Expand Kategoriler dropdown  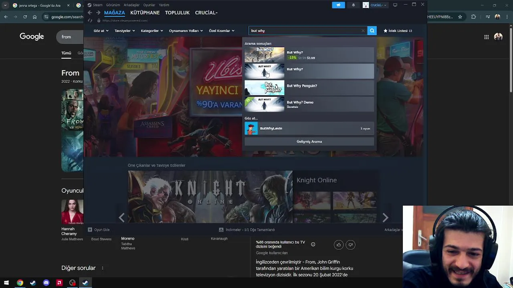point(152,31)
